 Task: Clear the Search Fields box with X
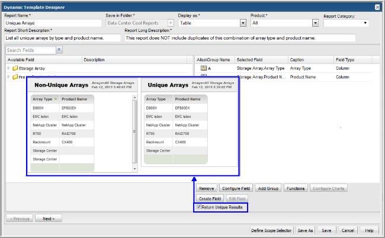59,50
